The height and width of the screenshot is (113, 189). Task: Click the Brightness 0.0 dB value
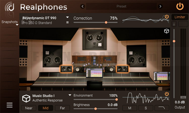[113, 105]
